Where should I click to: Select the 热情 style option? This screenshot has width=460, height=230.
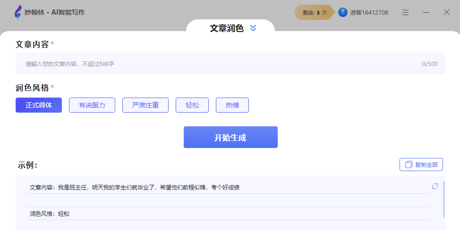tap(232, 105)
